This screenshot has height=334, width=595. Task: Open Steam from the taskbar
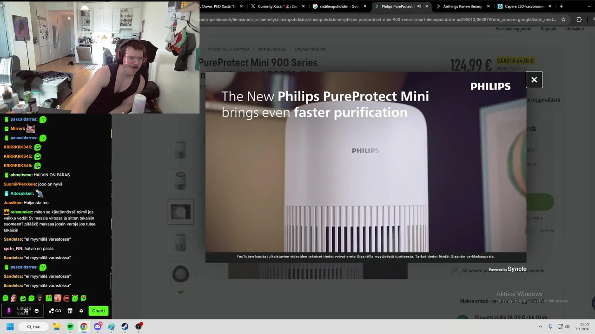pyautogui.click(x=125, y=327)
